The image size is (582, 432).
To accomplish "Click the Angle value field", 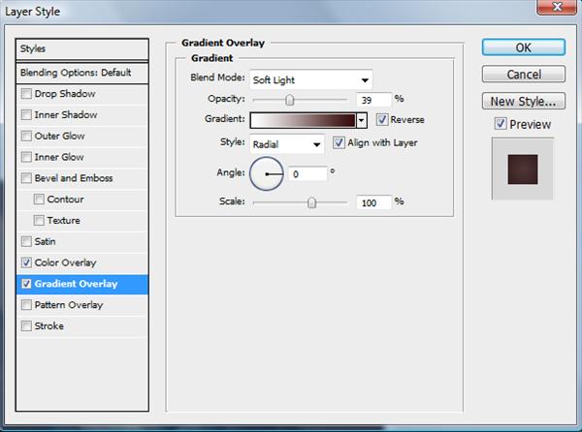I will click(307, 173).
